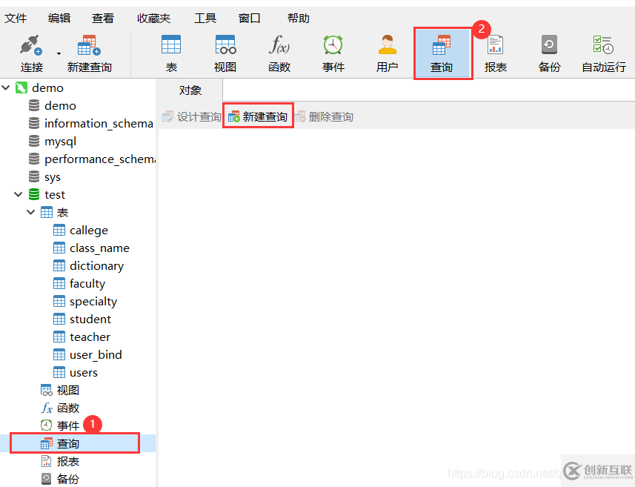The image size is (635, 487).
Task: Select the users table
Action: pos(76,373)
